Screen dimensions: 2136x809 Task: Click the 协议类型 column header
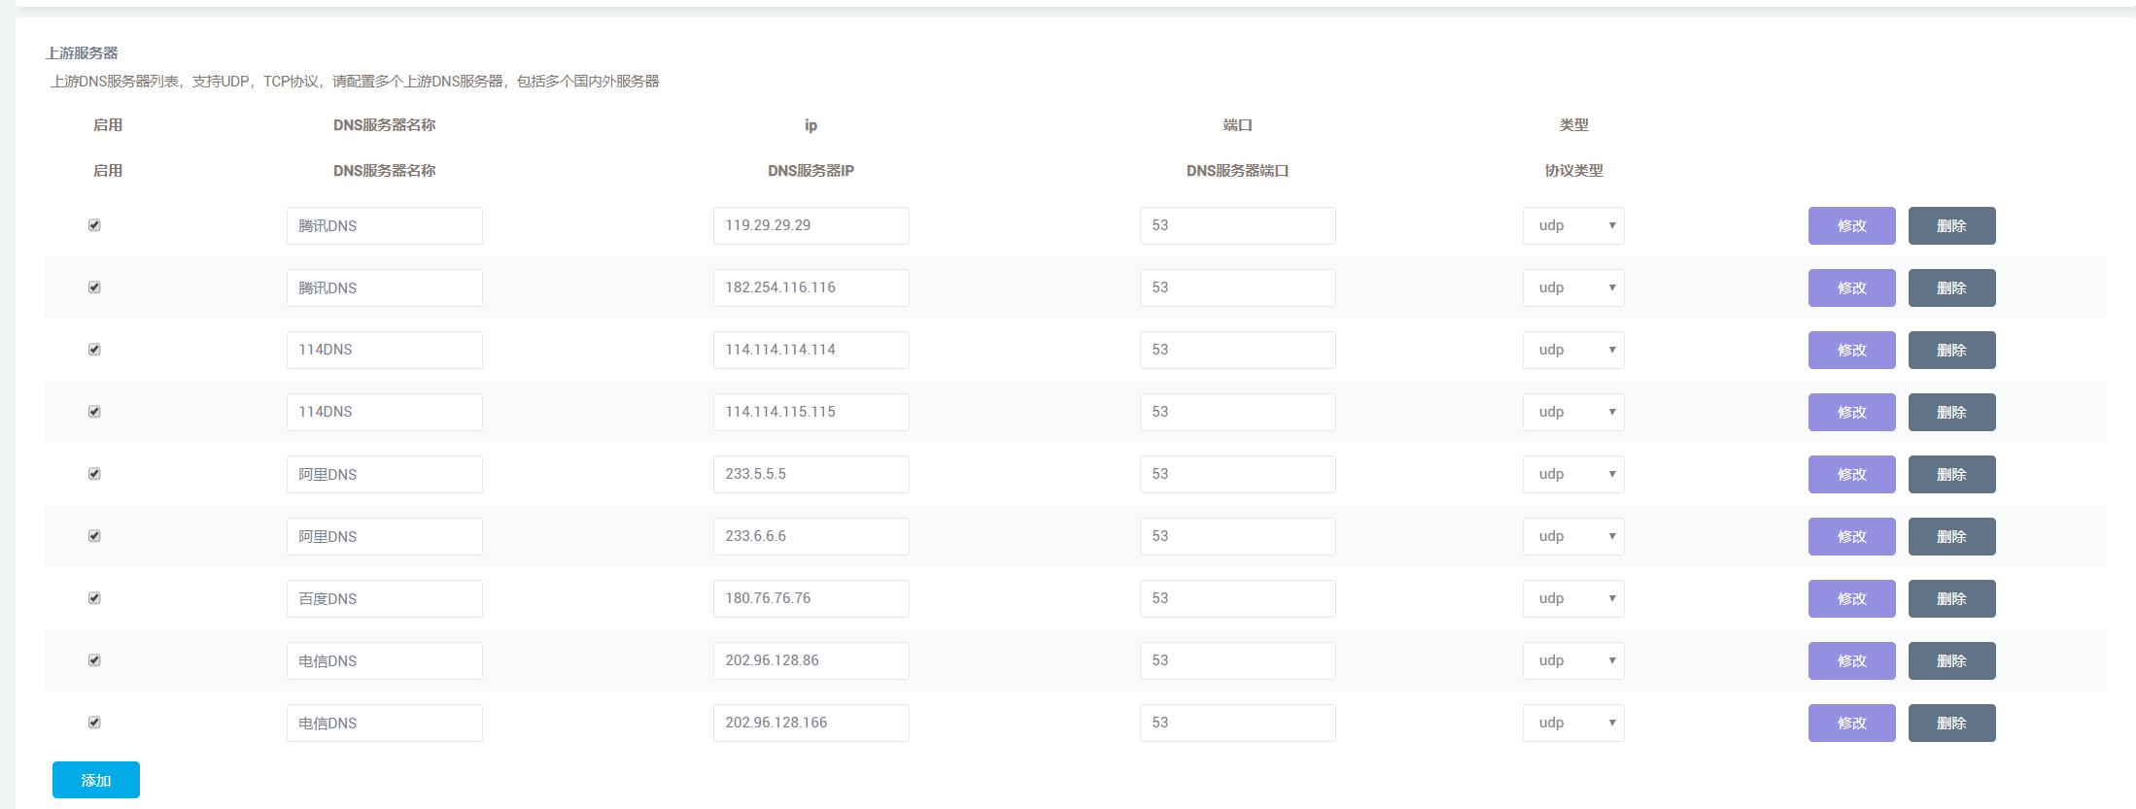(x=1574, y=171)
